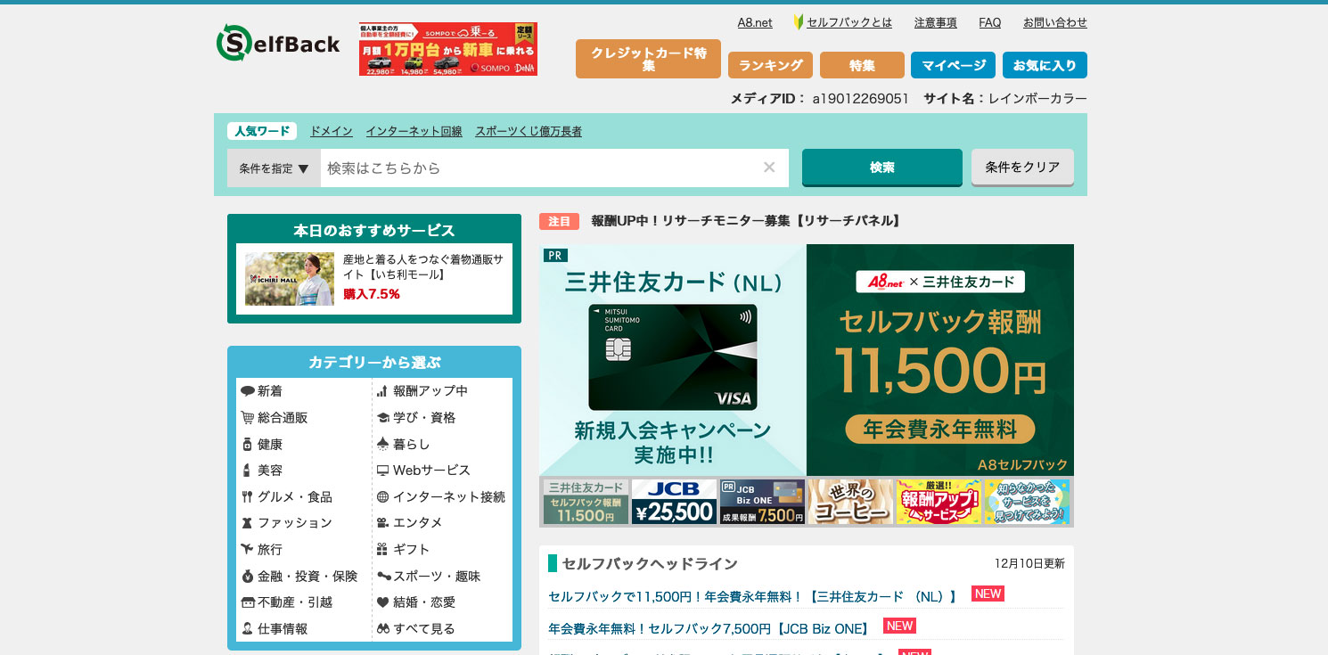Click the graduation cap 学び・資格 icon
This screenshot has width=1328, height=655.
(382, 418)
